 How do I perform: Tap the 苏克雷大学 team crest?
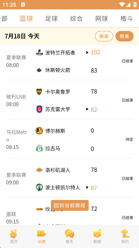click(x=39, y=109)
